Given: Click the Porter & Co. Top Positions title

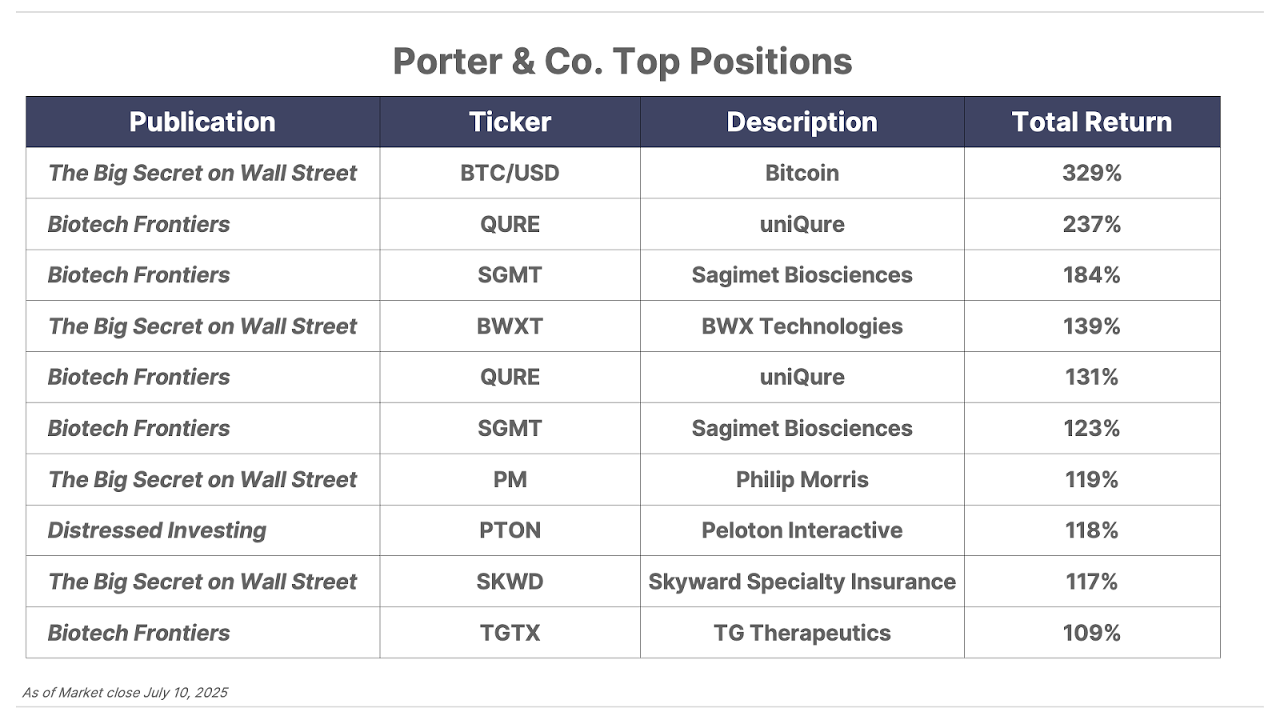Looking at the screenshot, I should (622, 62).
